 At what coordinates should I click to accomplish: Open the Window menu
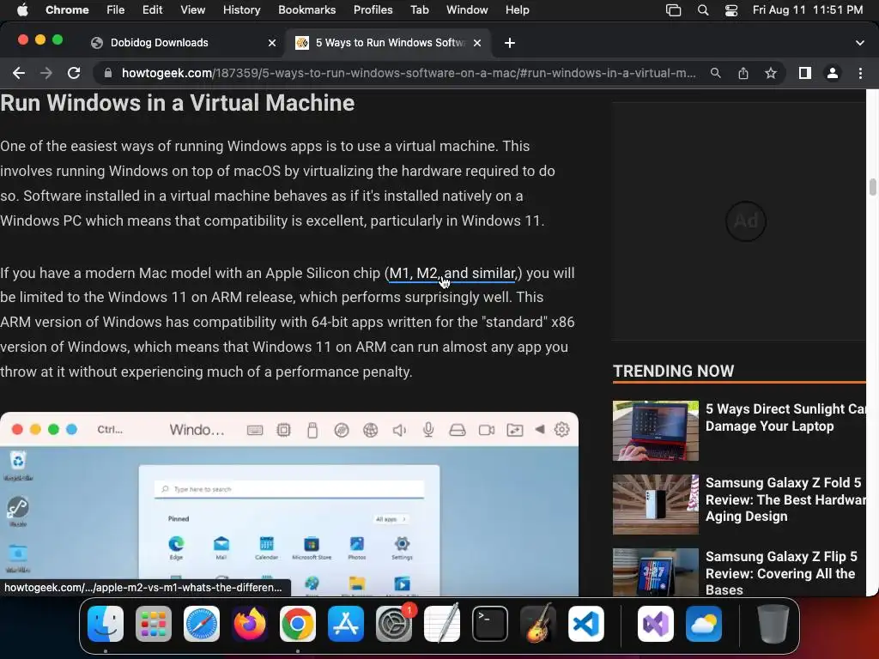point(467,9)
